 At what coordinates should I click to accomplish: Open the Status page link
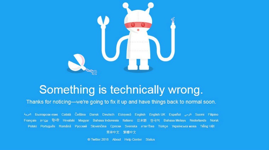click(150, 139)
